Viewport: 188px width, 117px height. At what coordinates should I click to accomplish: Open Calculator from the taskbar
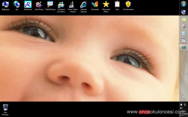point(183,33)
